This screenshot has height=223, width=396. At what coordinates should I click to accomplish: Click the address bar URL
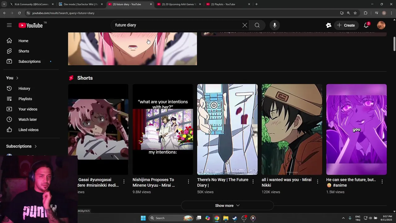(x=63, y=13)
